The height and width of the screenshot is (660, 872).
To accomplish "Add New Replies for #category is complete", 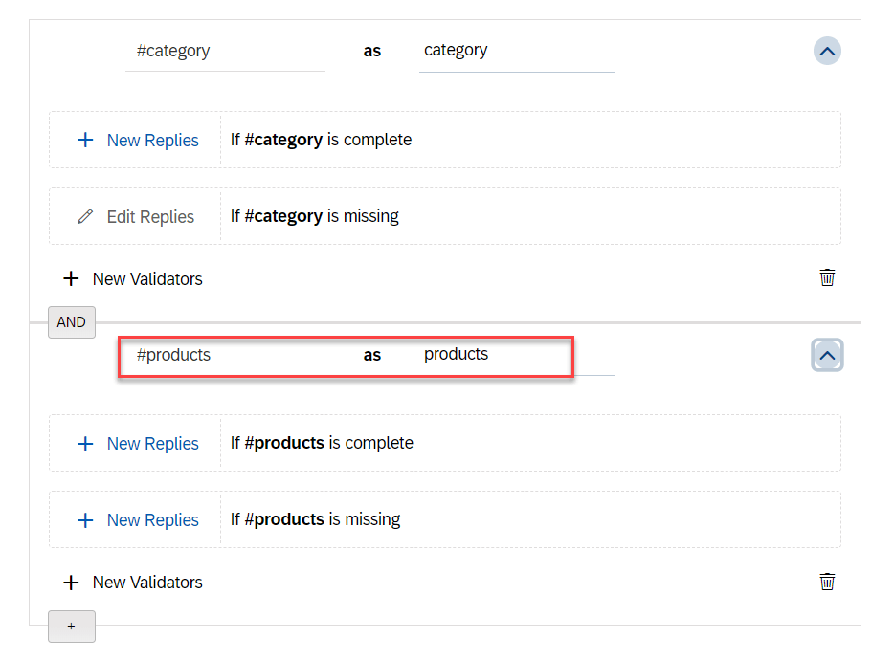I will [137, 141].
